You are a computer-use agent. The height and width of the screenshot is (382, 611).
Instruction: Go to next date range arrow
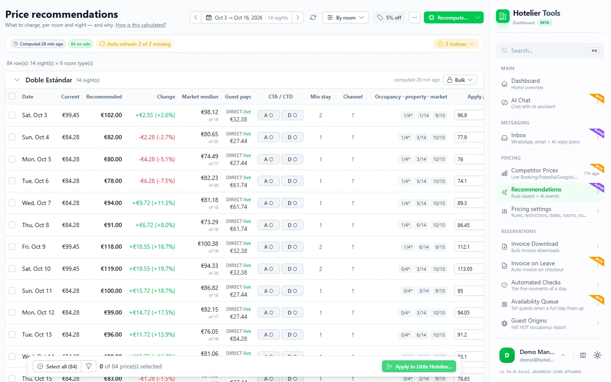point(298,17)
